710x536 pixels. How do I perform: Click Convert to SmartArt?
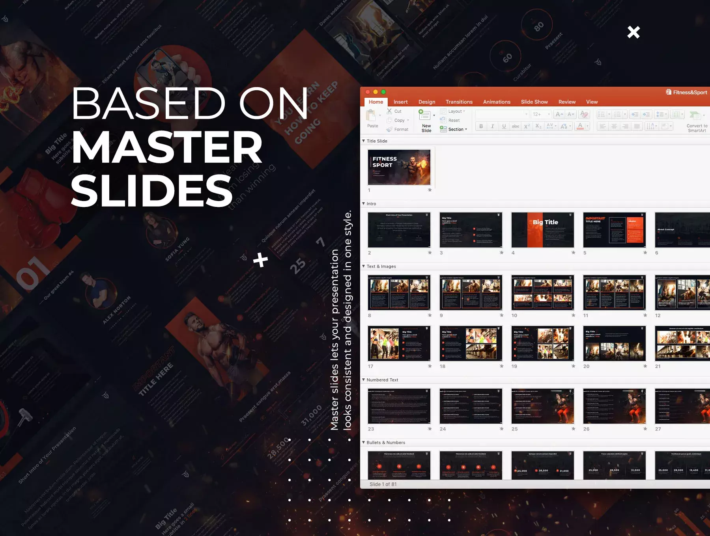tap(697, 121)
